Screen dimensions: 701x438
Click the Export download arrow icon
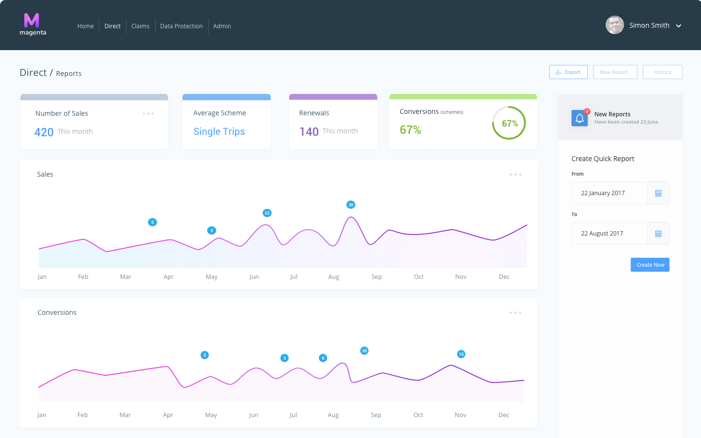click(558, 72)
